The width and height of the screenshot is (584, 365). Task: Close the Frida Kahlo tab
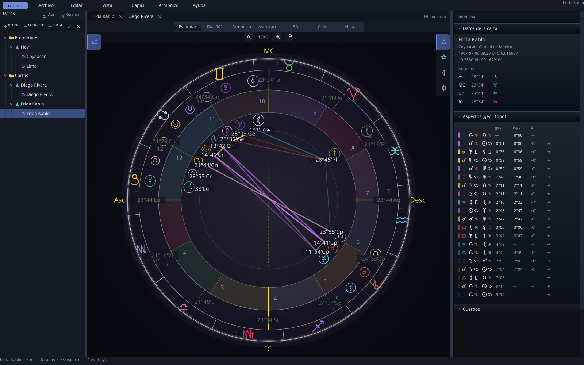(120, 16)
